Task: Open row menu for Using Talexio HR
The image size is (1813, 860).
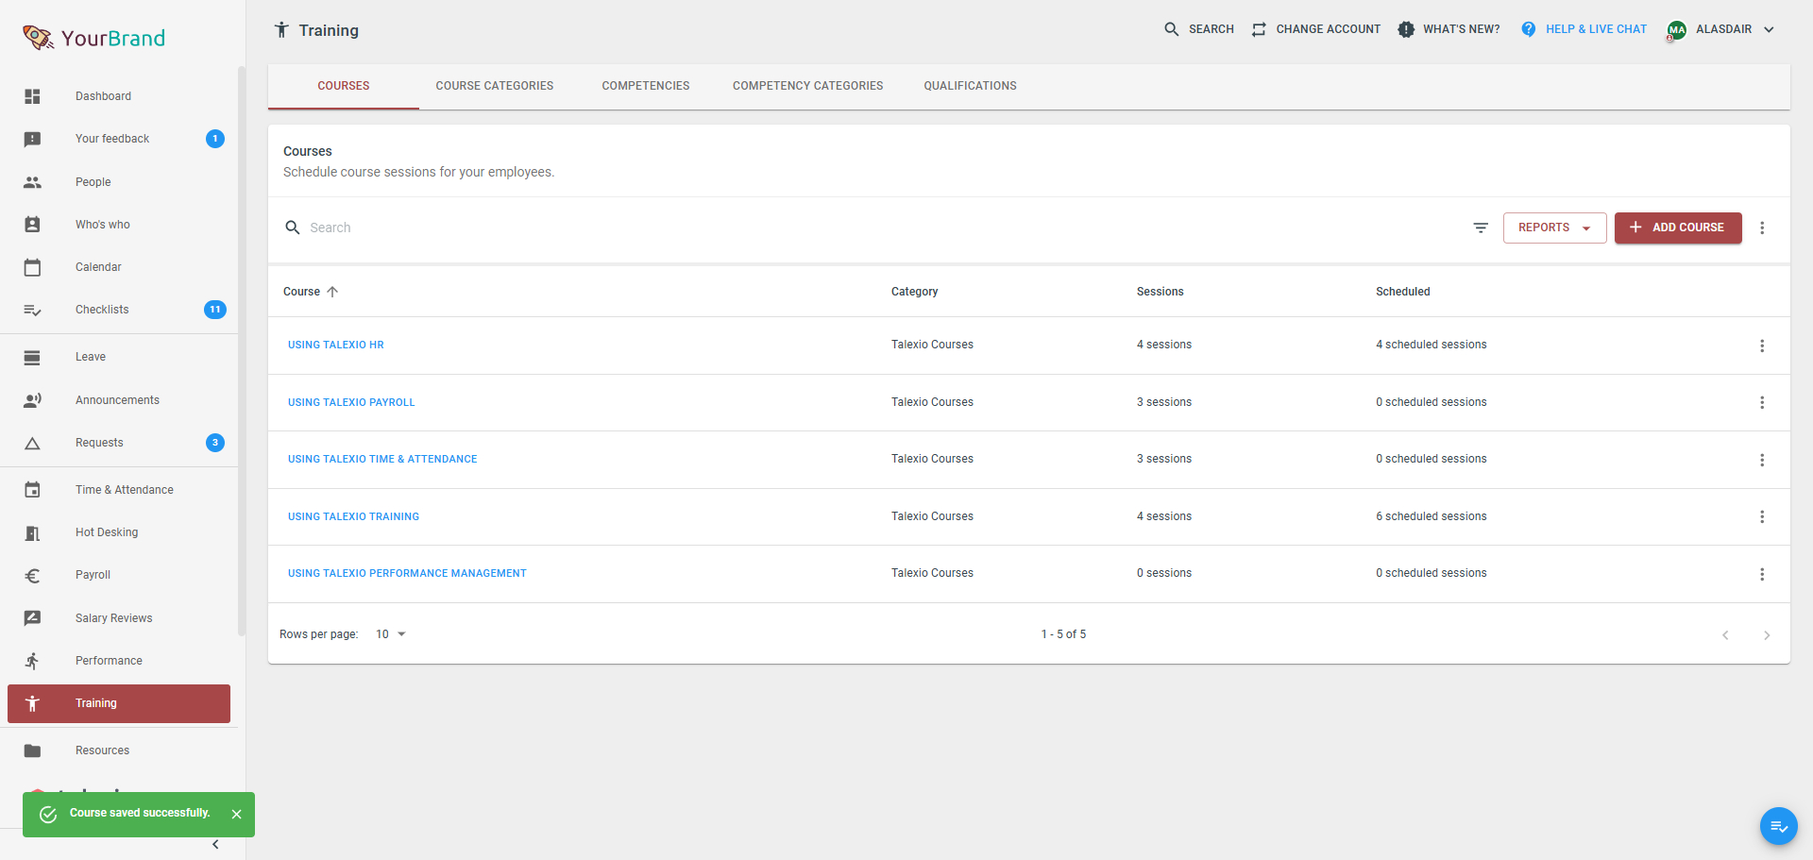Action: coord(1762,346)
